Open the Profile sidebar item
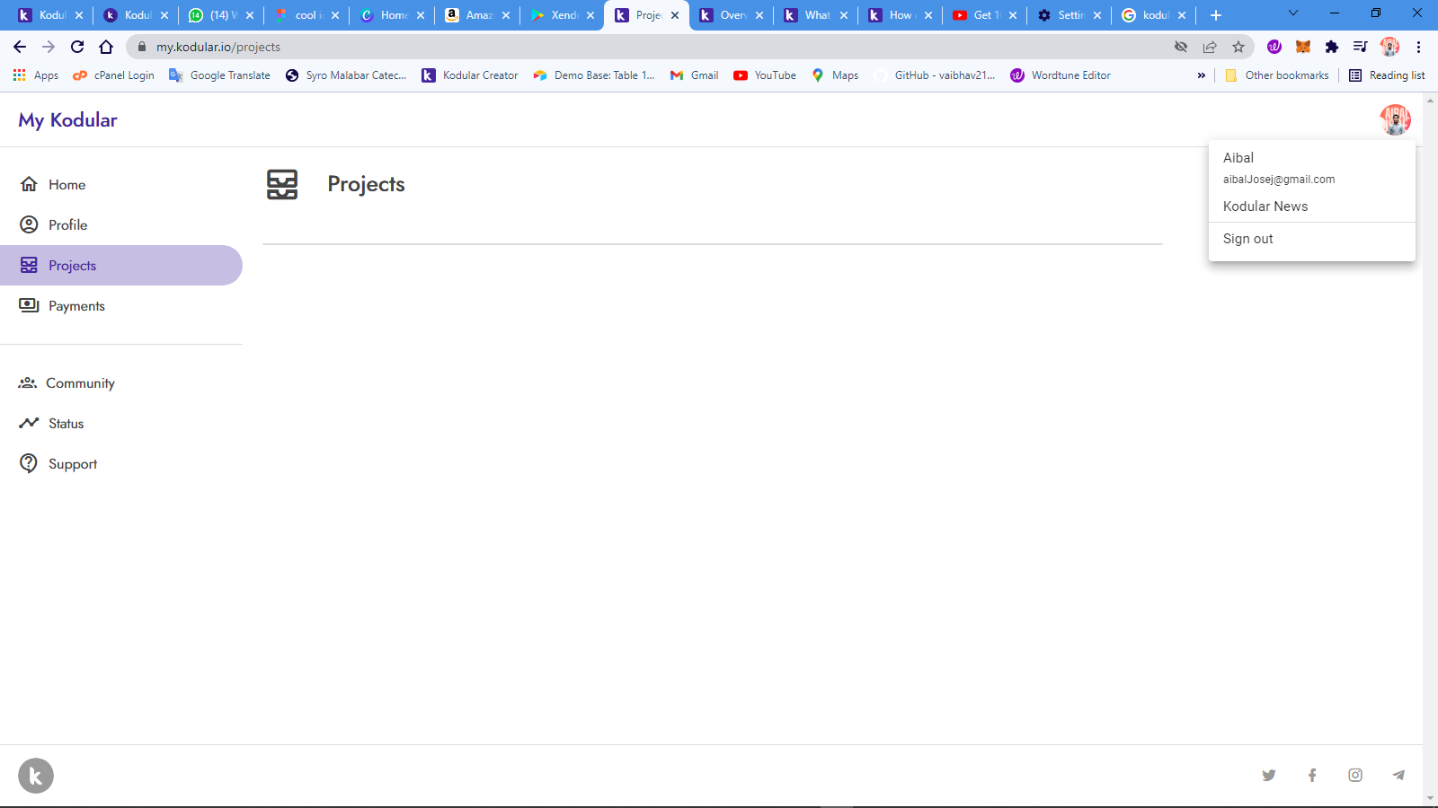1438x808 pixels. (121, 224)
